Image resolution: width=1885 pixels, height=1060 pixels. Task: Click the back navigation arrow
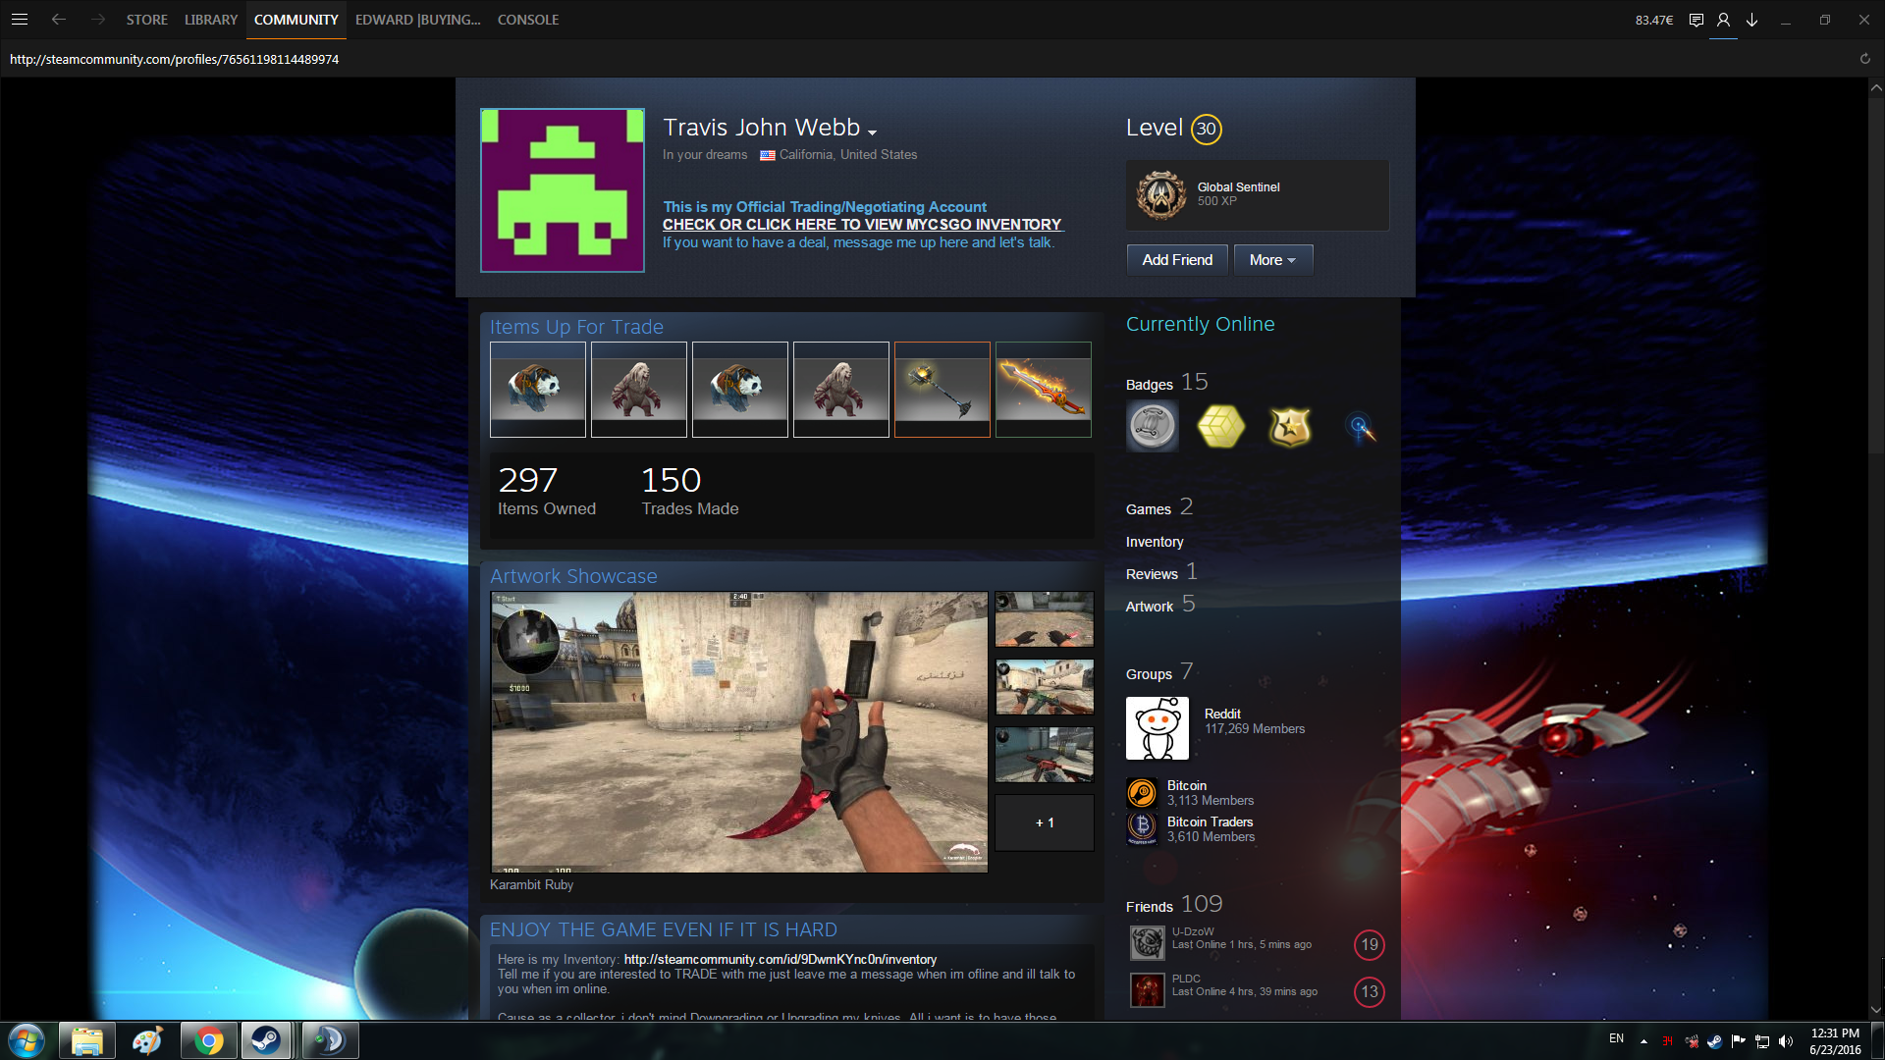[x=59, y=20]
